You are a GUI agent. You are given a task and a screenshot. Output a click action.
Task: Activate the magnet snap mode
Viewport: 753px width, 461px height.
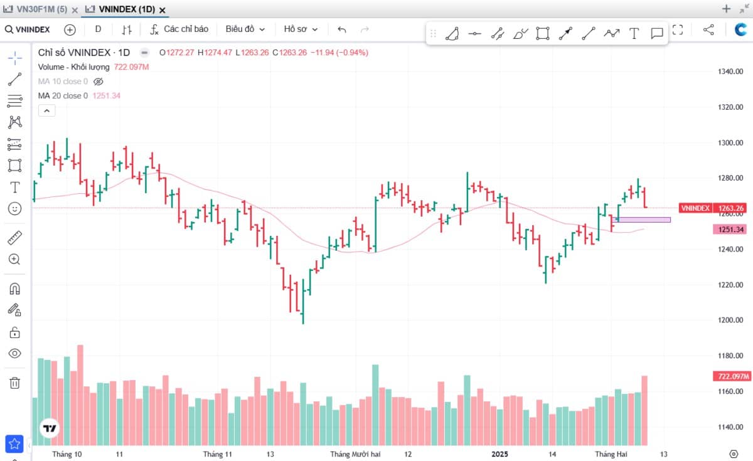(15, 289)
